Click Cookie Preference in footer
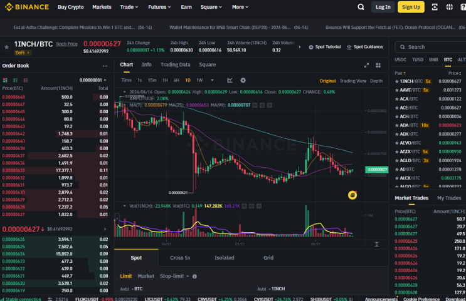The height and width of the screenshot is (301, 466). (x=421, y=299)
